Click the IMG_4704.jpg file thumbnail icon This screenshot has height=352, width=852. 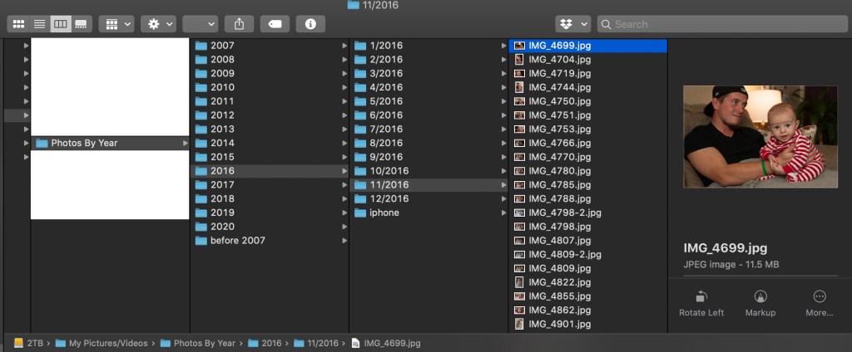[519, 60]
